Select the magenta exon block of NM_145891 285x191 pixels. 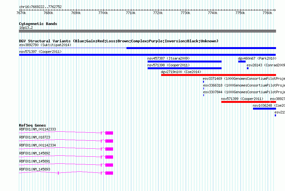[x=109, y=165]
